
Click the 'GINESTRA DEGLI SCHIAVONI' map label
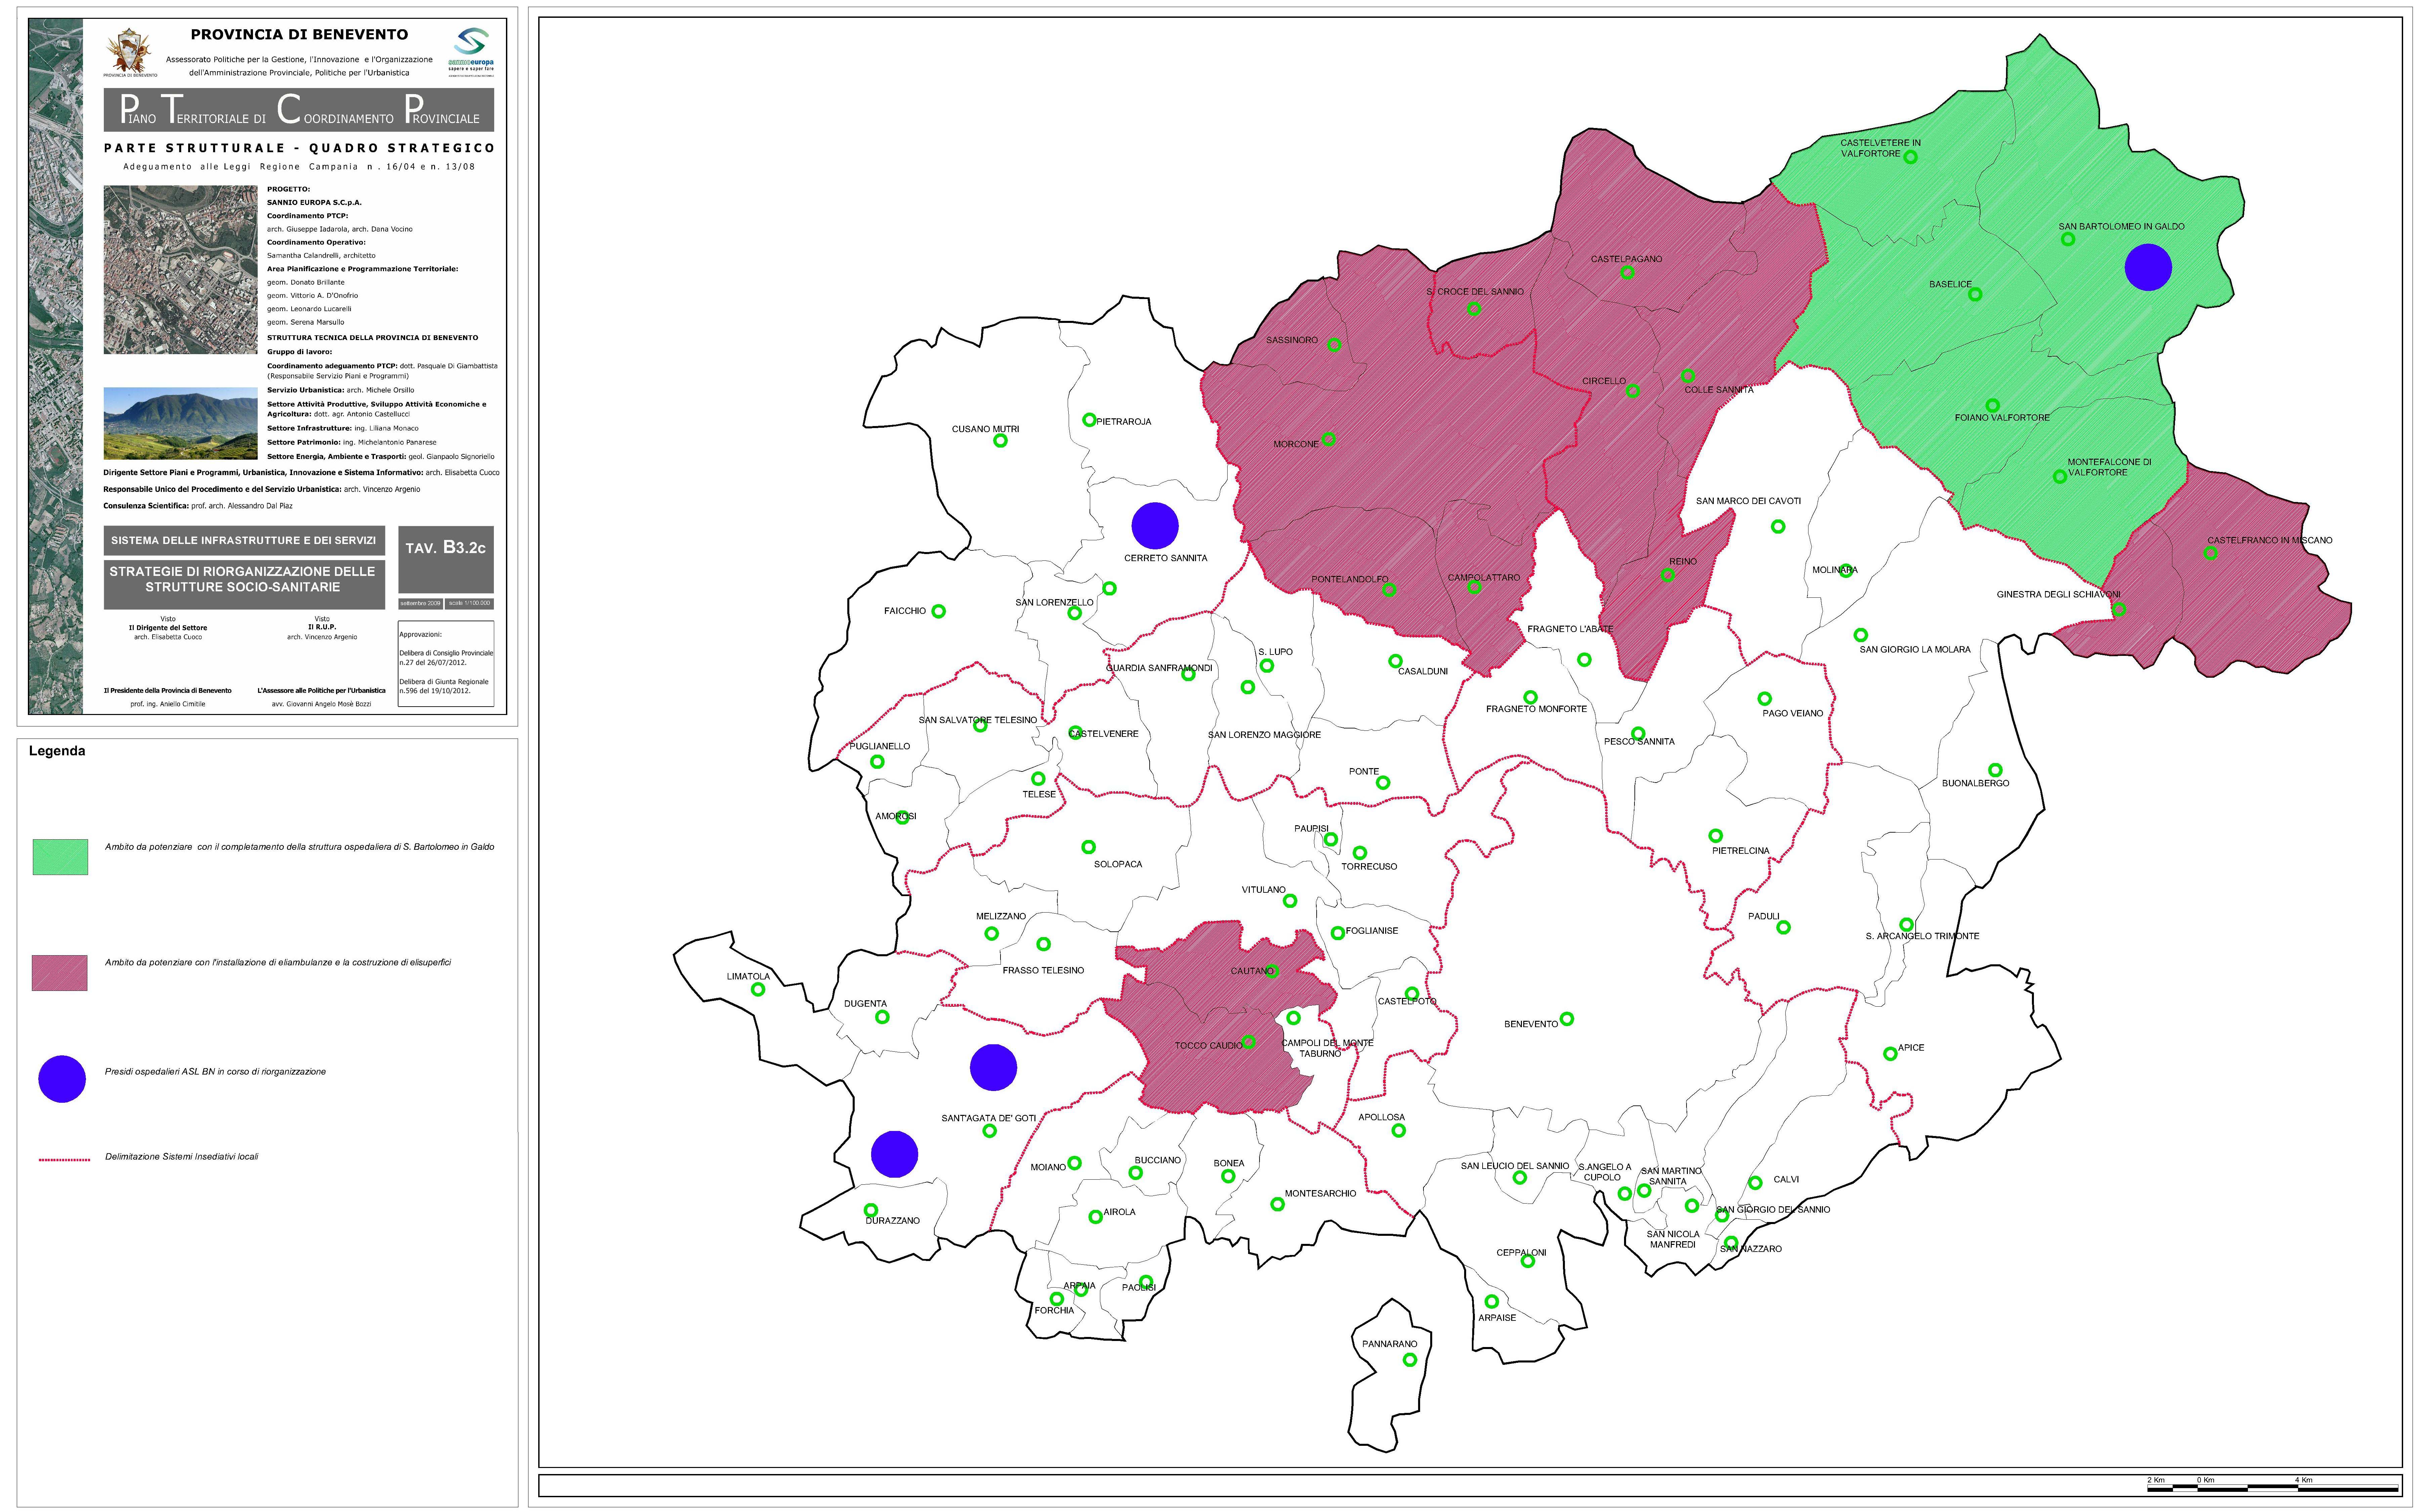(x=2058, y=595)
